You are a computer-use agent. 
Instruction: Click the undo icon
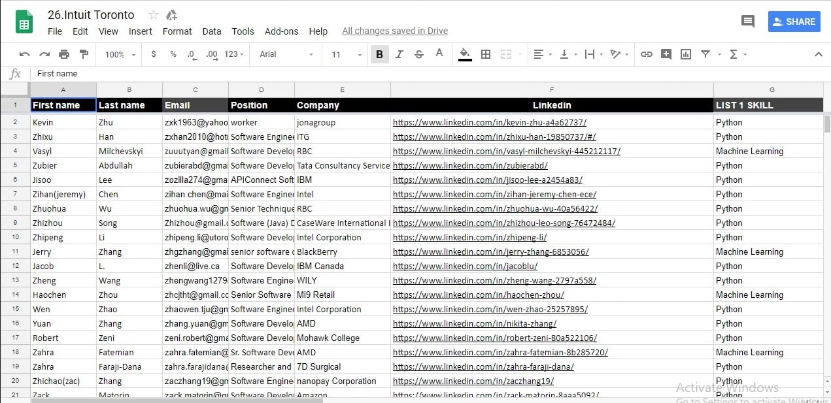coord(25,54)
